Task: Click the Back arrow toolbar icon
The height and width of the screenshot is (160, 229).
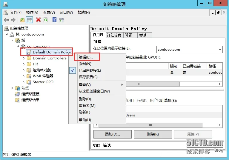Action: 6,20
